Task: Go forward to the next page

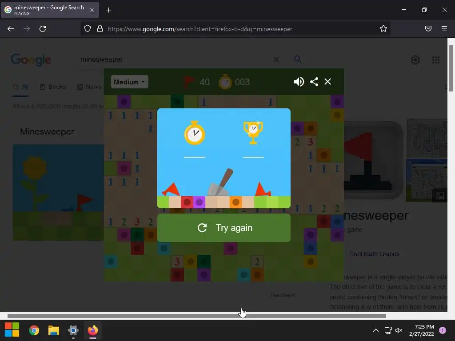Action: pos(27,29)
